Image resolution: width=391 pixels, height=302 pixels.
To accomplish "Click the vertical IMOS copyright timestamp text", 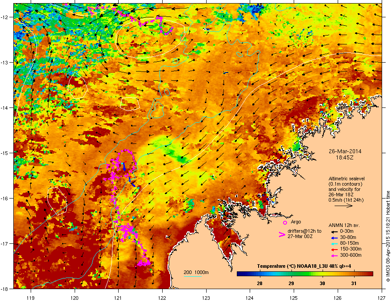I will coord(388,236).
